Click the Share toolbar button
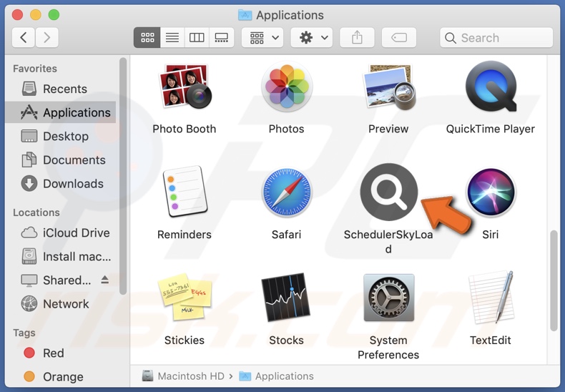Image resolution: width=565 pixels, height=392 pixels. pos(357,37)
